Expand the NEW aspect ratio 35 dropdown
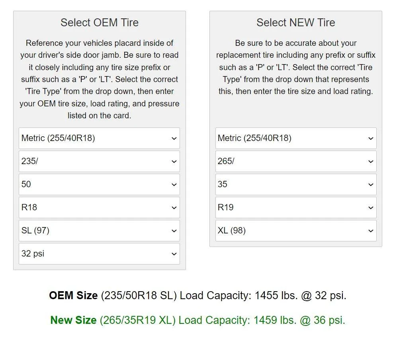The image size is (397, 337). click(296, 184)
